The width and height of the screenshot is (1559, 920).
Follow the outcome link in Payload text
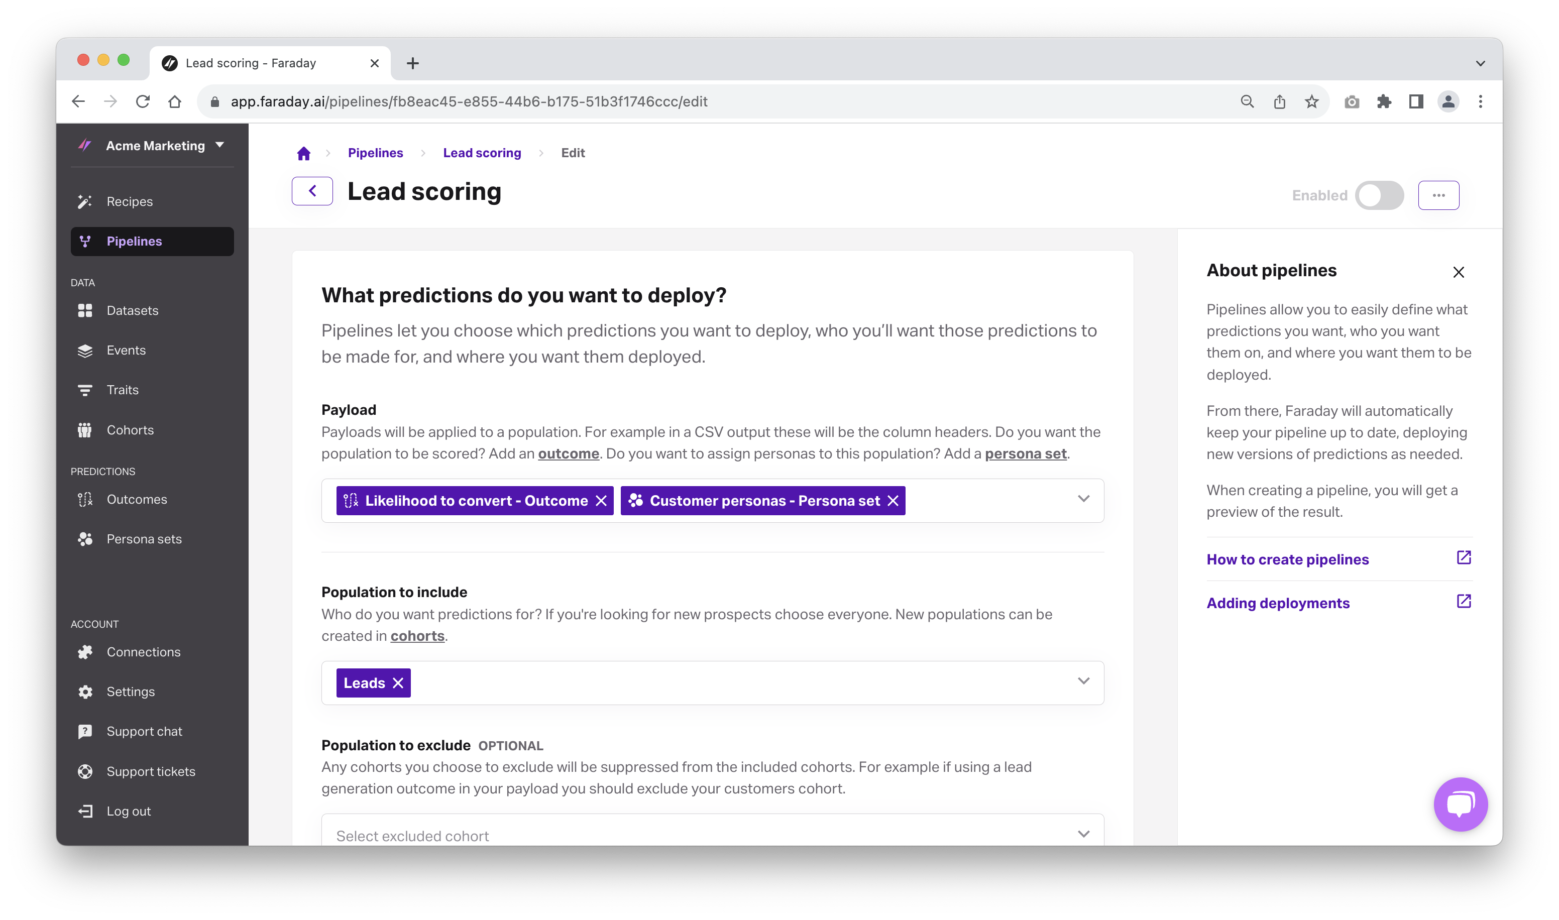coord(569,454)
